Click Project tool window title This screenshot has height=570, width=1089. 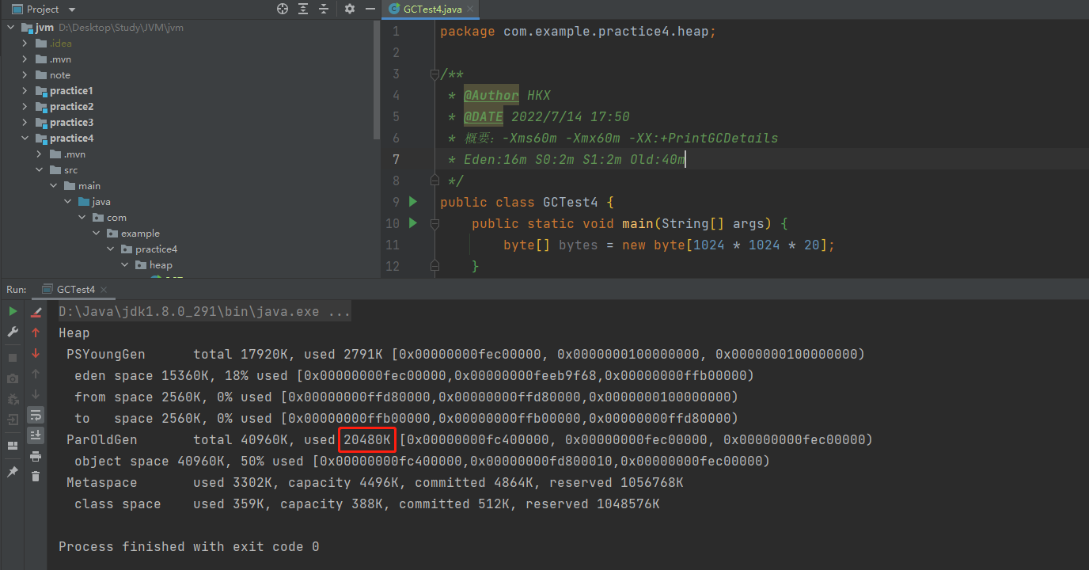coord(43,9)
